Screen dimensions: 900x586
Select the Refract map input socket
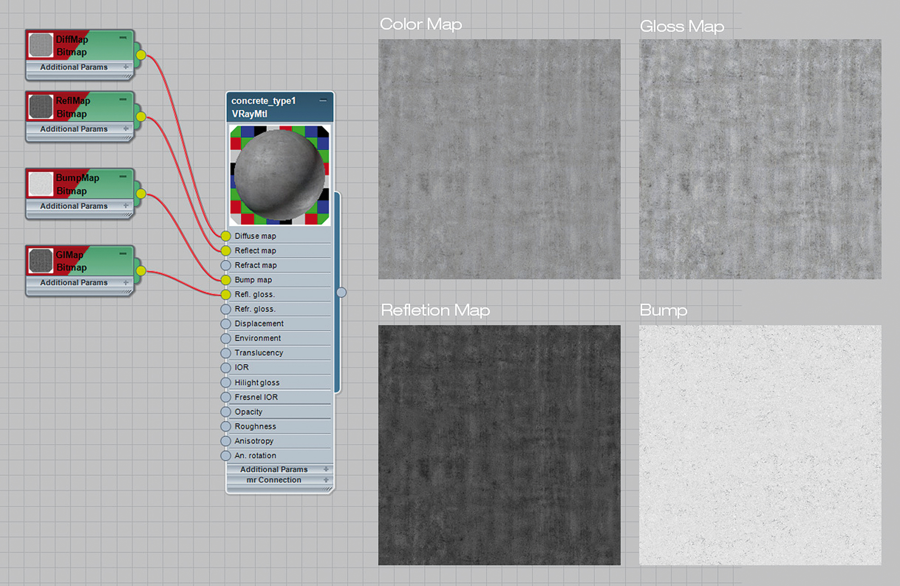(x=226, y=265)
